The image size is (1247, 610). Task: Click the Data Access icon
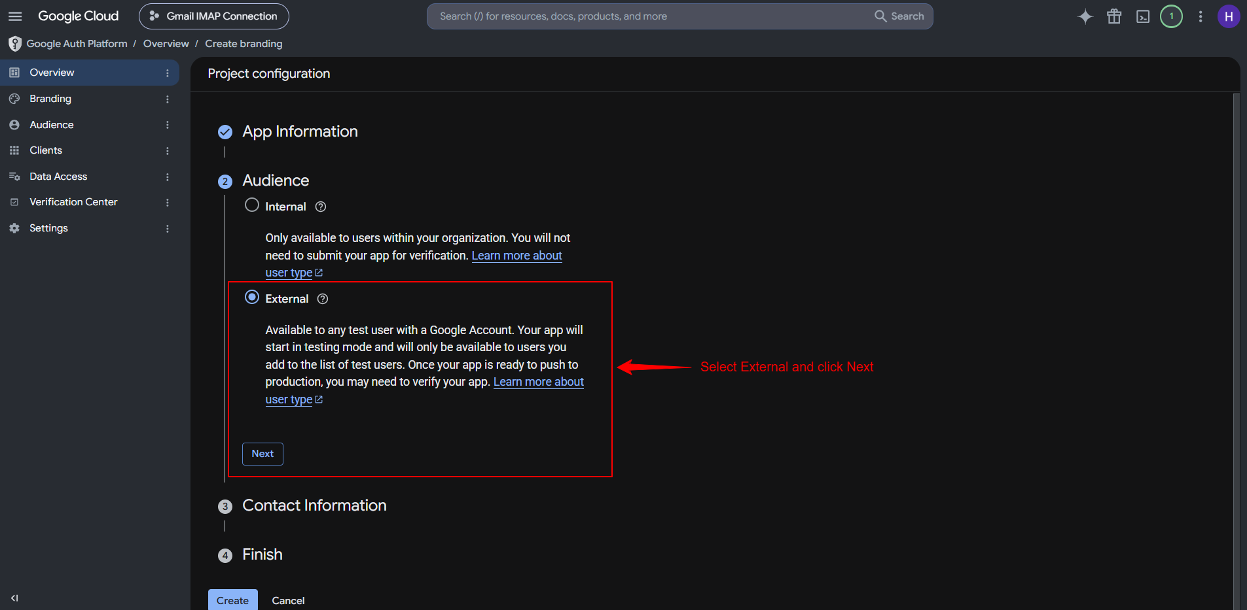pos(14,177)
